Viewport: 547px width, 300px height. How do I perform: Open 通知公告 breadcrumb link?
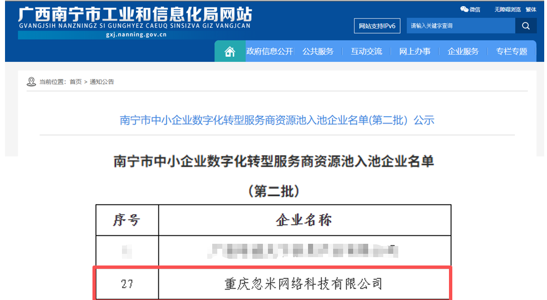point(101,82)
